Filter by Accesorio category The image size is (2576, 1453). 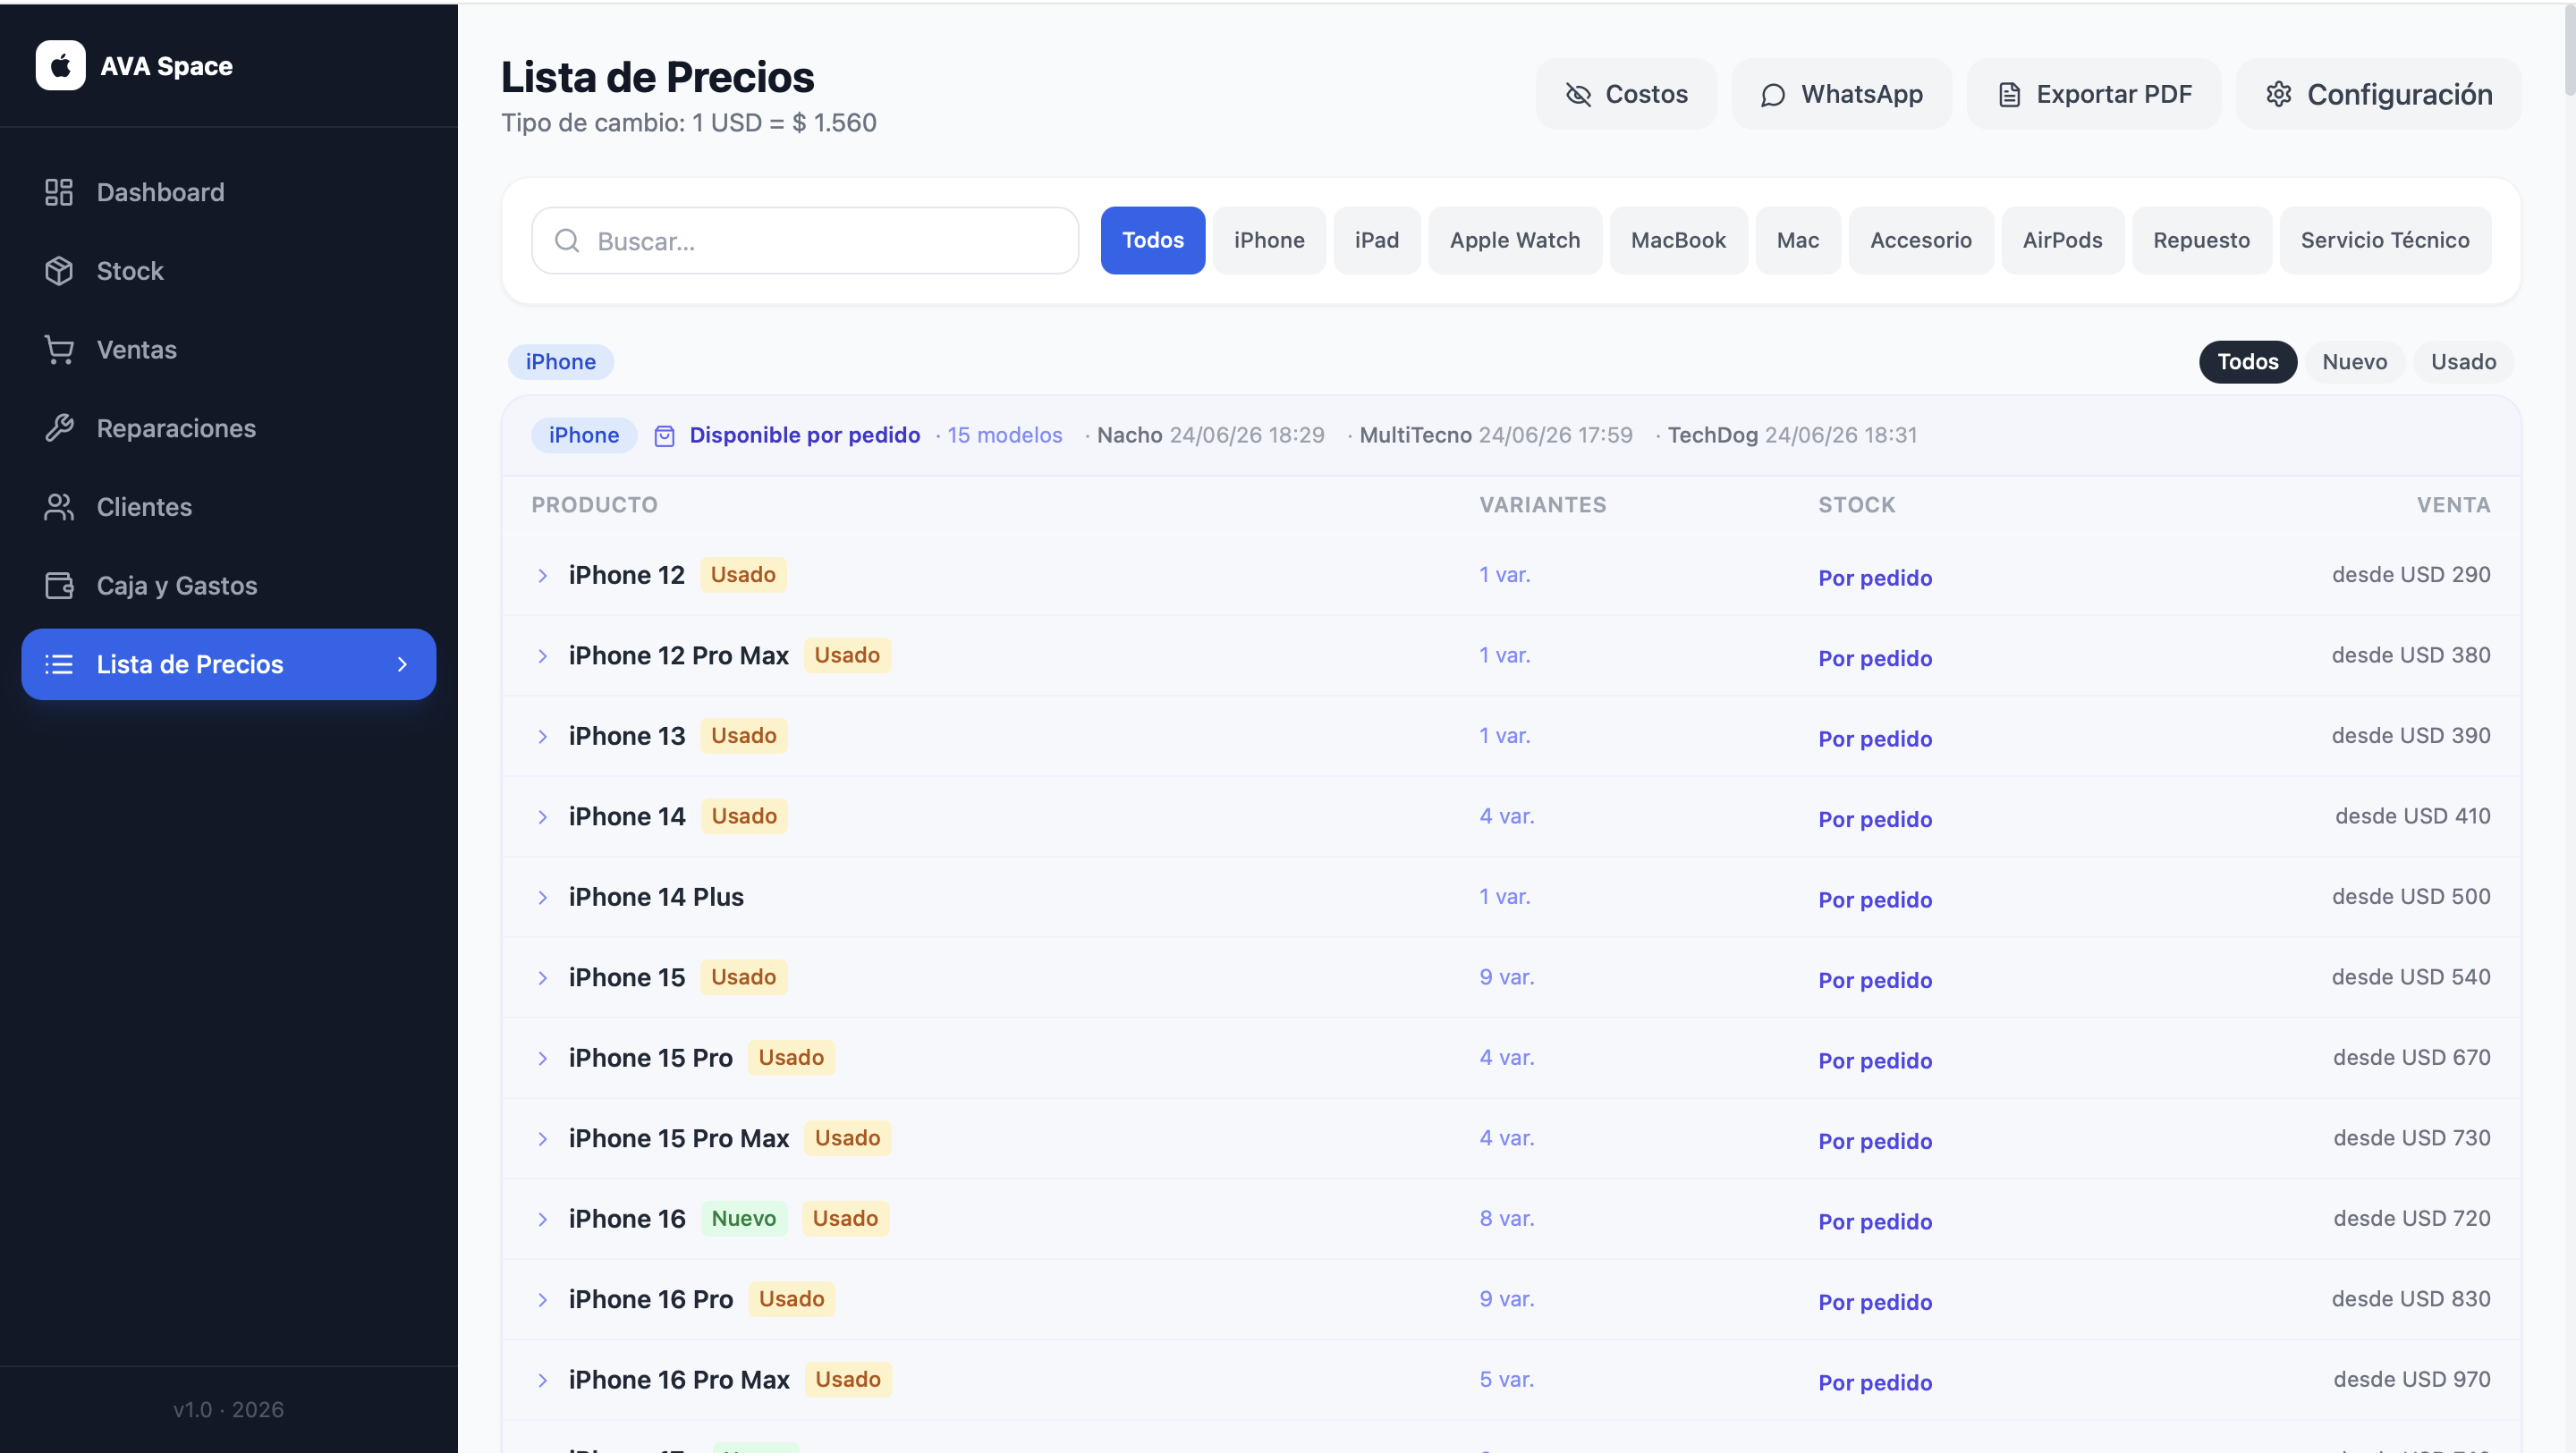1921,241
